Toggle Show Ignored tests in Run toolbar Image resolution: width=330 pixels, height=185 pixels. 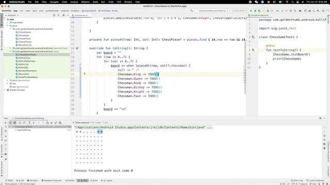15,123
